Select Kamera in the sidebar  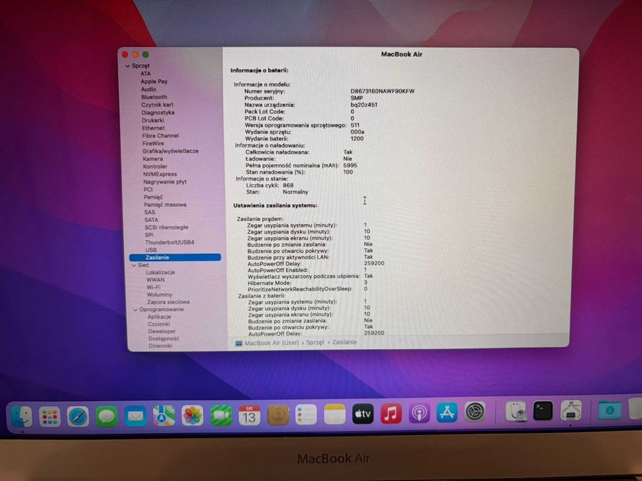click(x=152, y=159)
